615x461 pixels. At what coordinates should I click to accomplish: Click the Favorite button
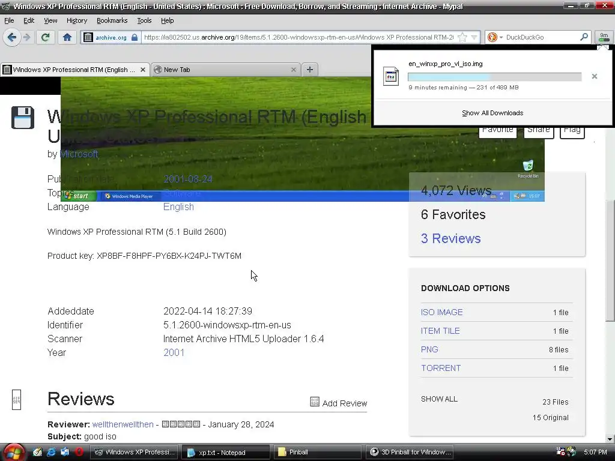497,131
